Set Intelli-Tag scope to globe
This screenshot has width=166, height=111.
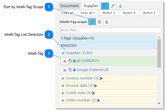107,22
